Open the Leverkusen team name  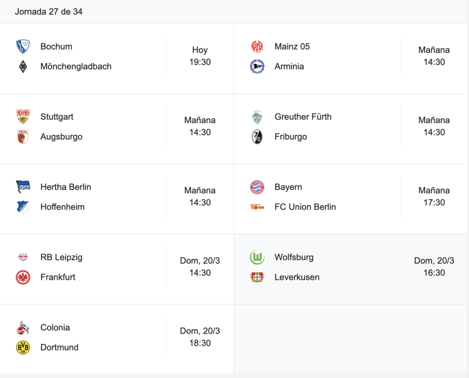coord(297,277)
